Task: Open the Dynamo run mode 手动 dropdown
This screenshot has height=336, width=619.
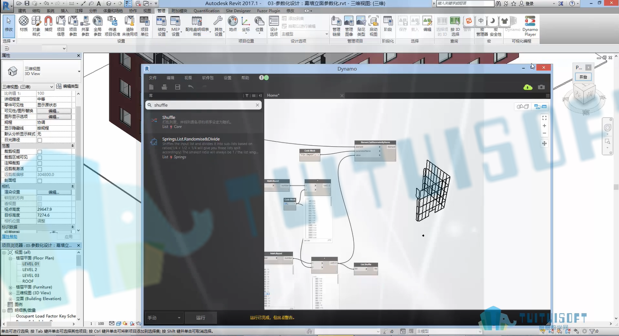Action: [x=163, y=318]
